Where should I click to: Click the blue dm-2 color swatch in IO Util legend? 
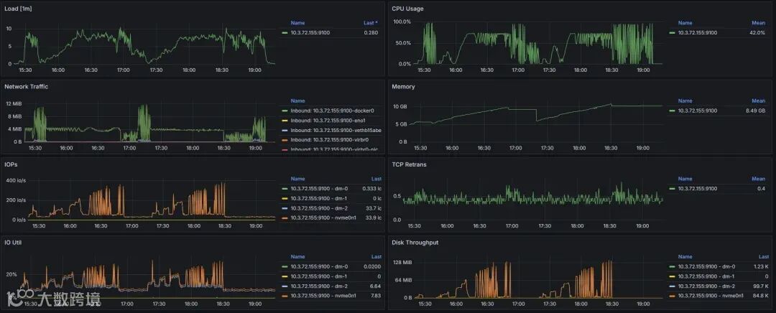pyautogui.click(x=284, y=286)
